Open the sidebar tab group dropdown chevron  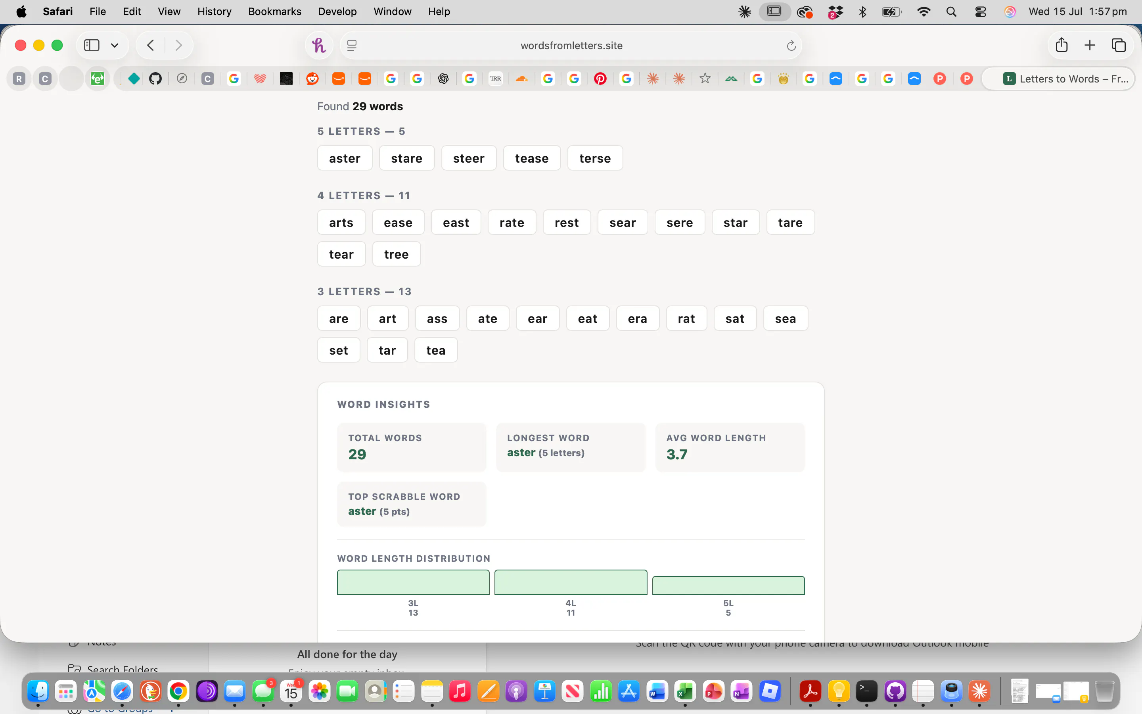(x=115, y=45)
